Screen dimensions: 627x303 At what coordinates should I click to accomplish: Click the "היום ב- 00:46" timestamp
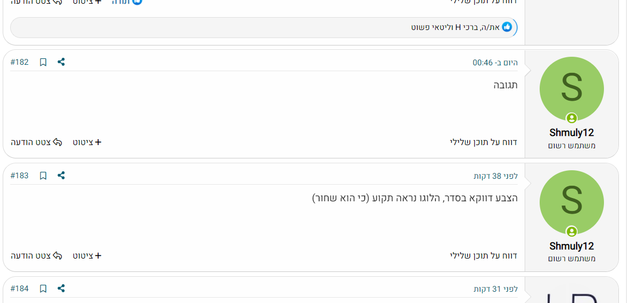495,63
